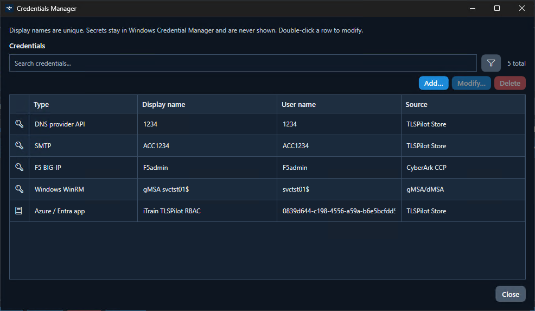Close window with title bar X

click(521, 8)
